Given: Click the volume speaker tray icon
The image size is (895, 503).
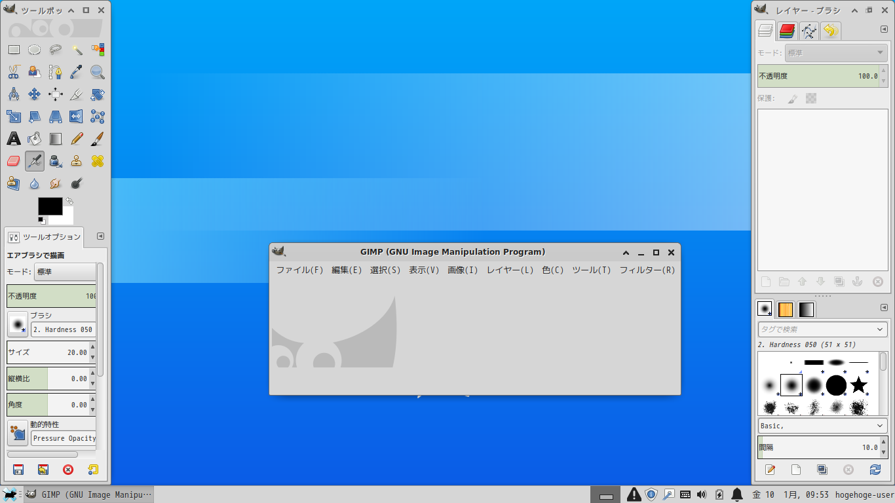Looking at the screenshot, I should coord(702,494).
